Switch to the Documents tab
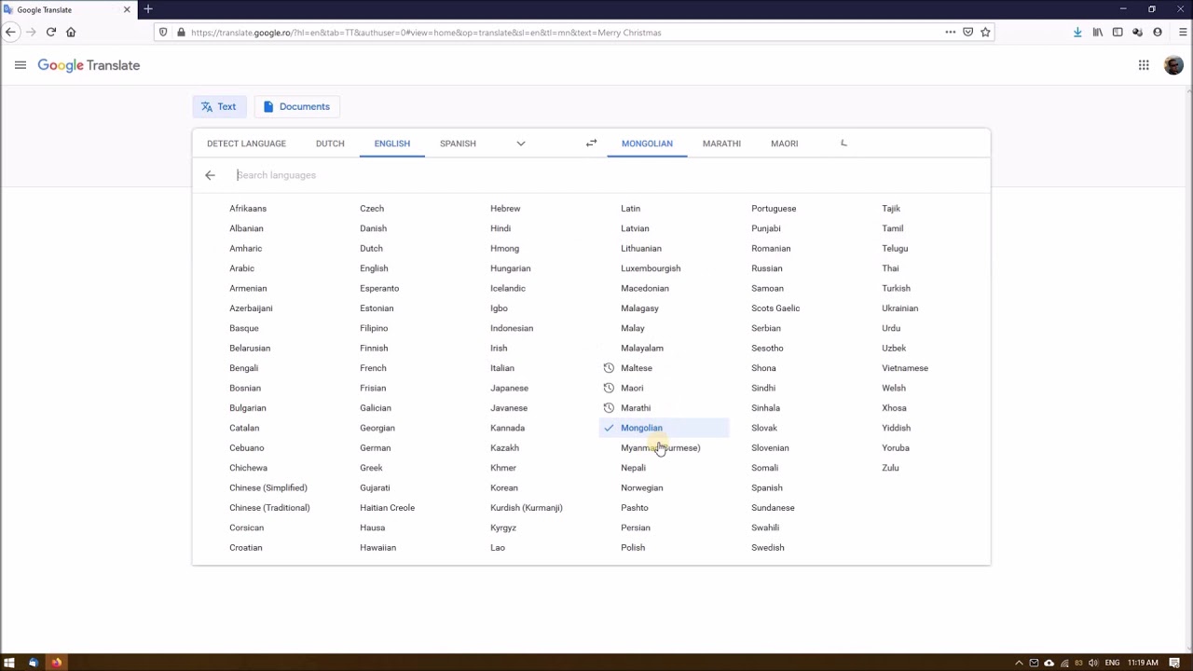 pyautogui.click(x=296, y=107)
